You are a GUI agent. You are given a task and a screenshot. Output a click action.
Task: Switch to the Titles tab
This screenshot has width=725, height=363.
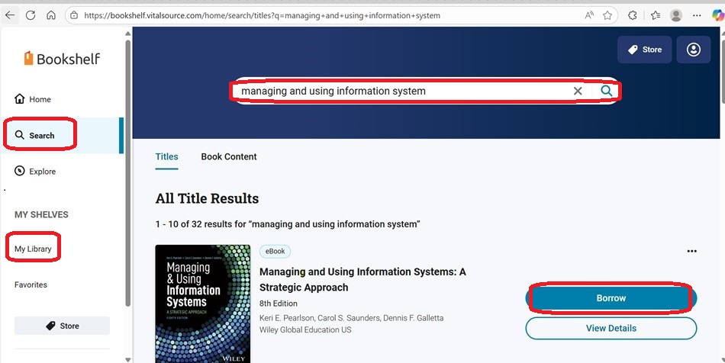[166, 156]
